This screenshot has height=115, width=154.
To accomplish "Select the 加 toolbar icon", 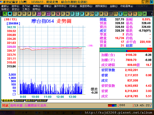I will [x=15, y=14].
